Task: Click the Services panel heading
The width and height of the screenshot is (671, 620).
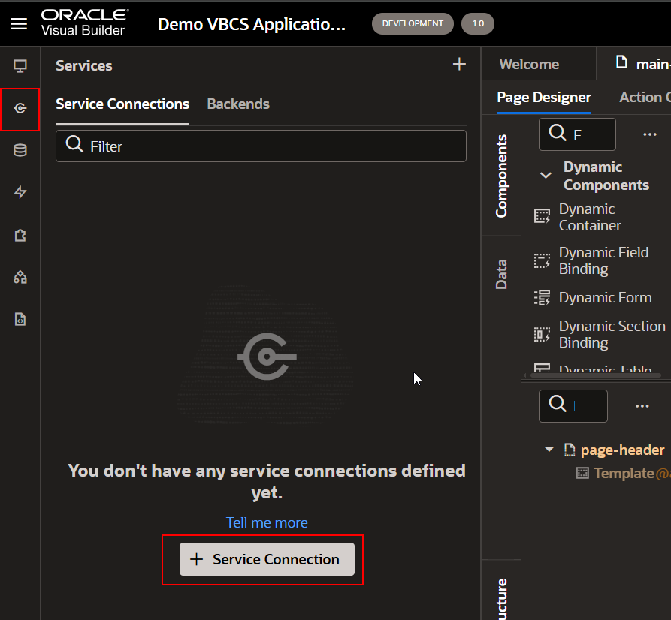Action: pyautogui.click(x=84, y=65)
